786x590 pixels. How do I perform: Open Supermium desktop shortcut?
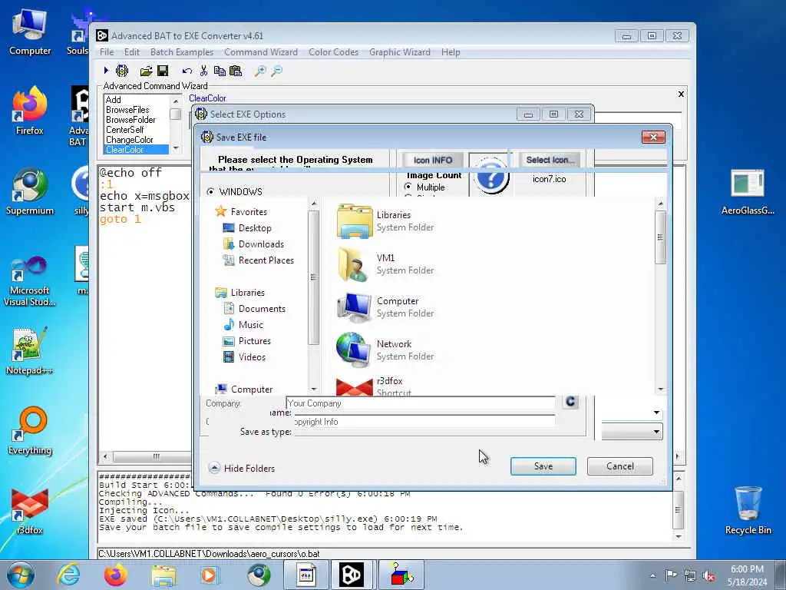tap(30, 191)
